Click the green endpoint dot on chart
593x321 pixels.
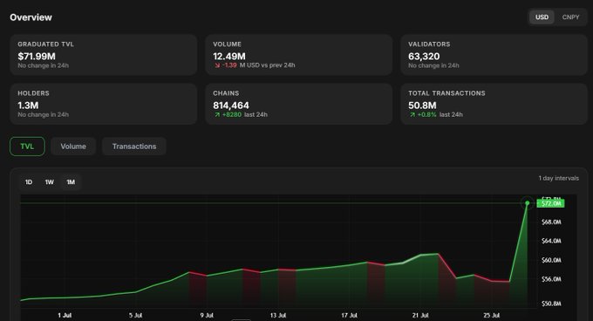pos(528,203)
